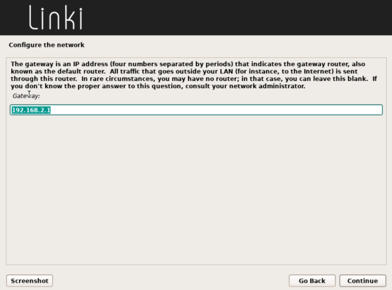Click the phrase 'through this router' in the description
Screen dimensions: 392x290
(x=43, y=79)
